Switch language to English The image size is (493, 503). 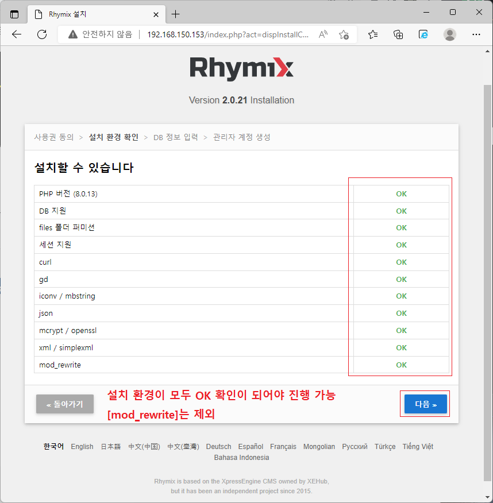click(x=82, y=447)
